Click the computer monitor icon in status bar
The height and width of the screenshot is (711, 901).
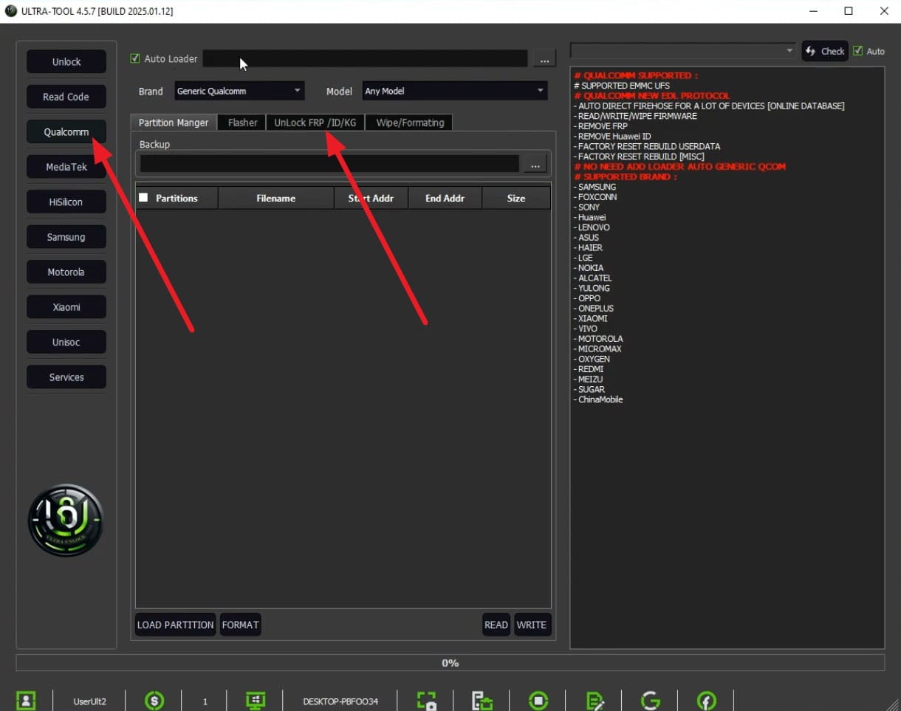[x=256, y=700]
